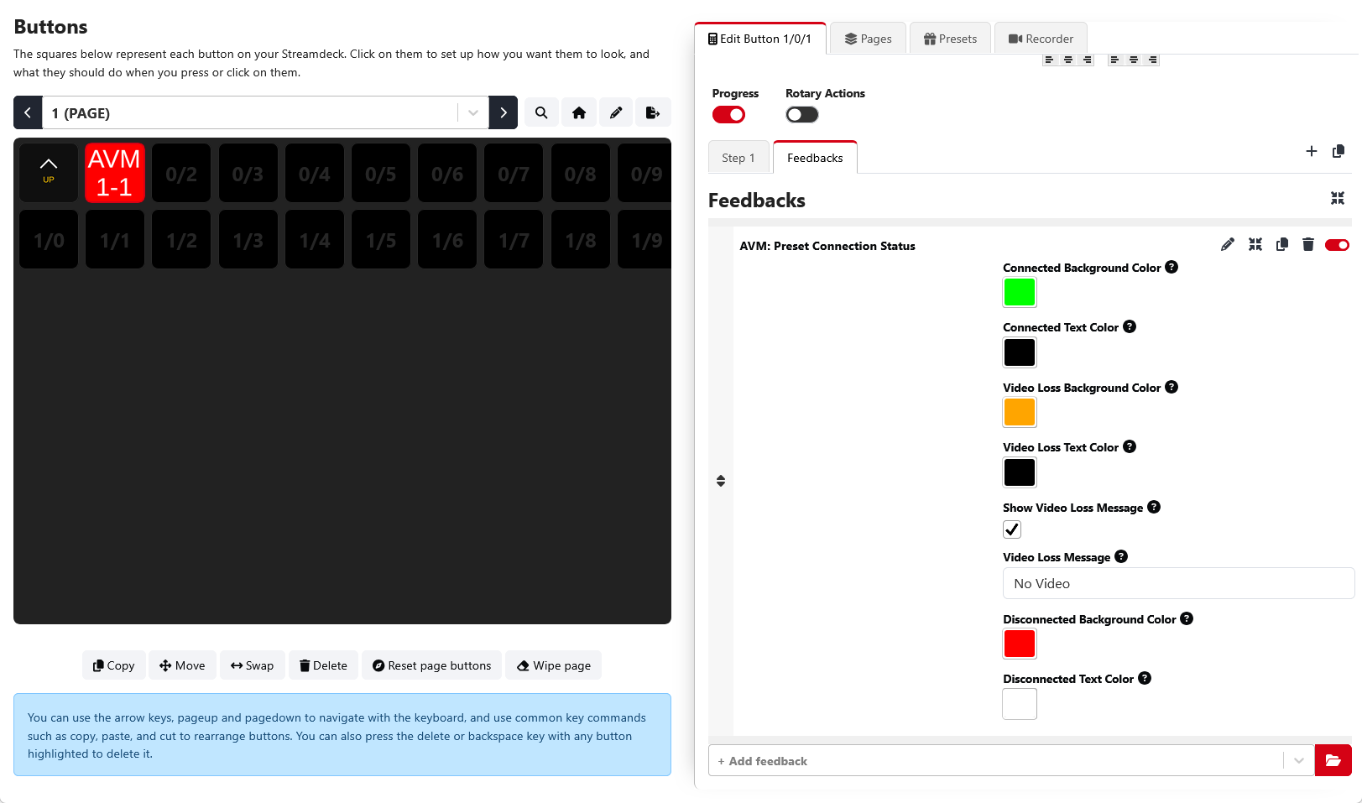The image size is (1362, 803).
Task: Delete the Preset Connection Status feedback via trash icon
Action: click(x=1307, y=245)
